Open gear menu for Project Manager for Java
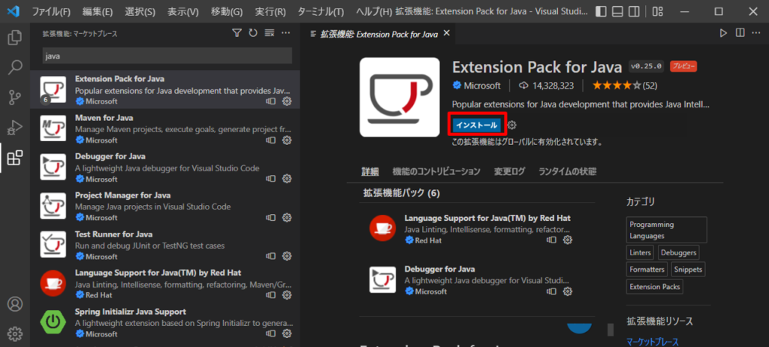Screen dimensions: 769x347 [x=288, y=217]
